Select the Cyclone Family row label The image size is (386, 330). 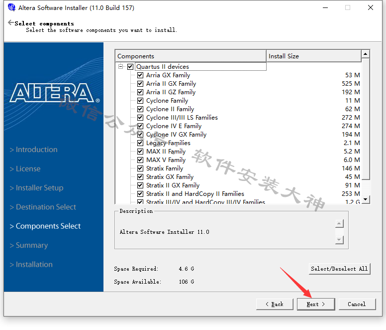tap(167, 101)
